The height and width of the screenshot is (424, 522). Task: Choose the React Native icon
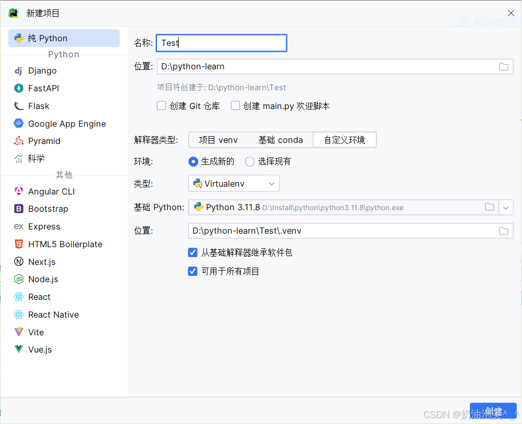(19, 314)
